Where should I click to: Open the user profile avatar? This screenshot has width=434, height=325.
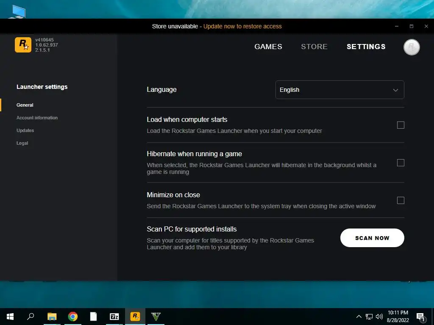point(411,47)
